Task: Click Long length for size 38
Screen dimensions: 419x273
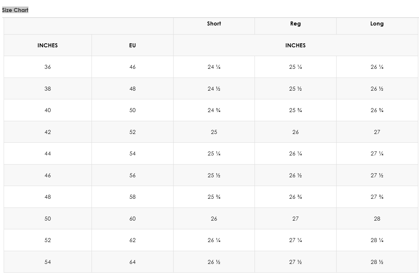Action: pyautogui.click(x=377, y=89)
